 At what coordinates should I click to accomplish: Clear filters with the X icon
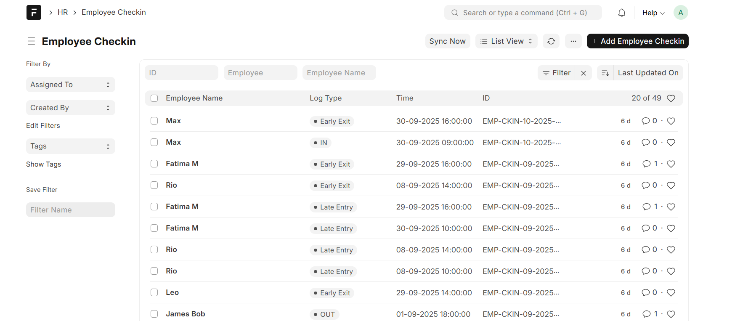pos(583,73)
